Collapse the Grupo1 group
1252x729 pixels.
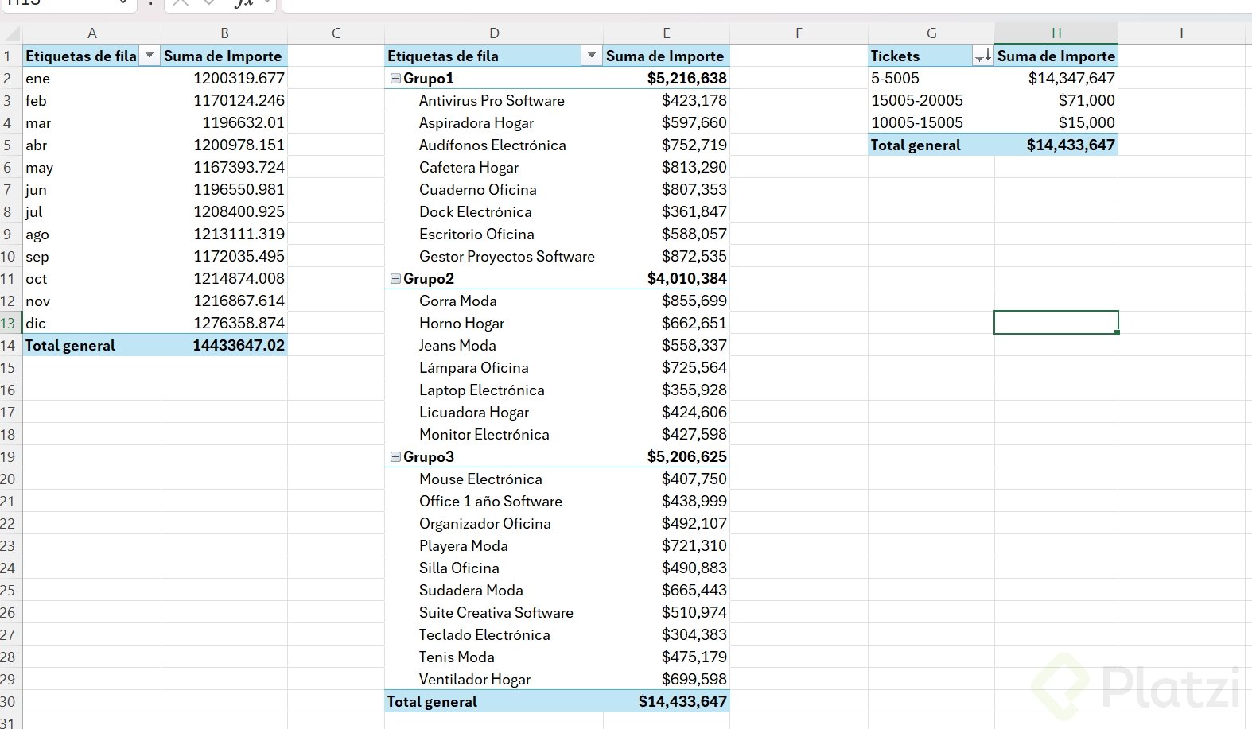pyautogui.click(x=395, y=79)
